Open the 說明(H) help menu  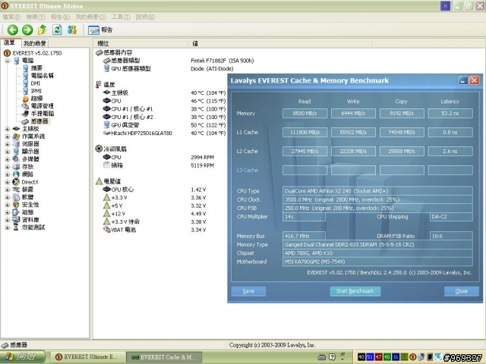pos(145,17)
